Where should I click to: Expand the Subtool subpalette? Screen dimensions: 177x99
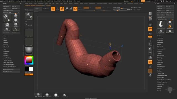[159, 36]
